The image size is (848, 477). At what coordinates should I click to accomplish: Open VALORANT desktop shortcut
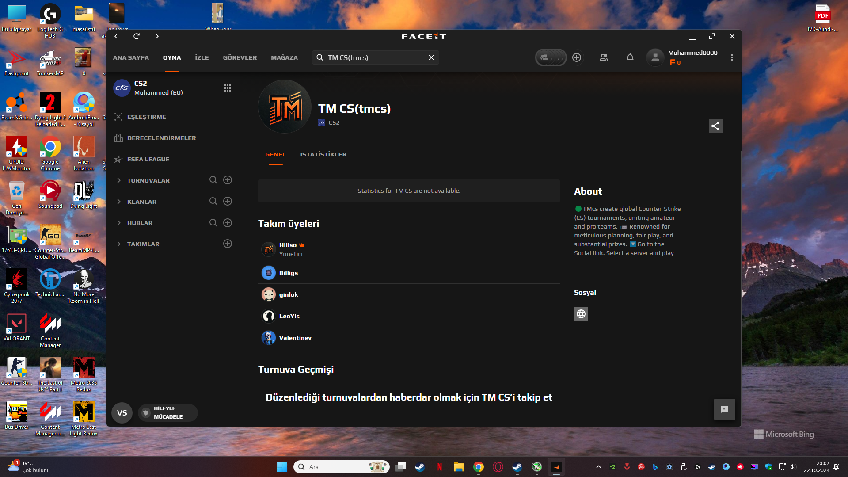pyautogui.click(x=17, y=327)
